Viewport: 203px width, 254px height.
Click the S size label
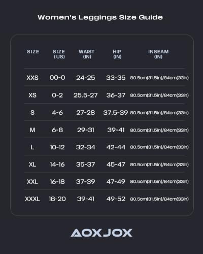[x=32, y=113]
